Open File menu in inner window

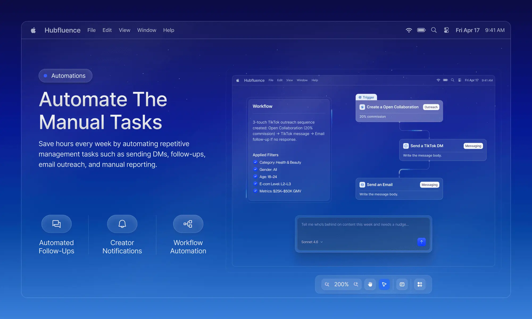coord(271,80)
